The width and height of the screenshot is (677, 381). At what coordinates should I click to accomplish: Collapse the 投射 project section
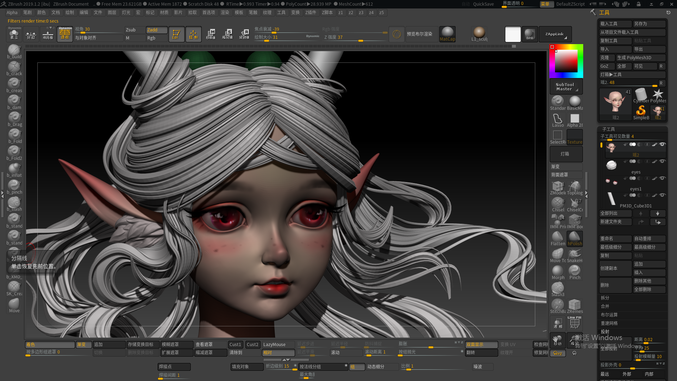(605, 332)
